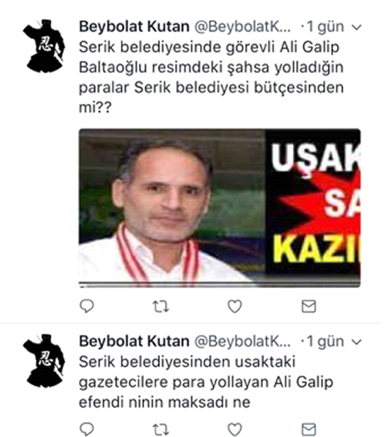Send first tweet via direct message icon
This screenshot has height=437, width=388.
(309, 306)
